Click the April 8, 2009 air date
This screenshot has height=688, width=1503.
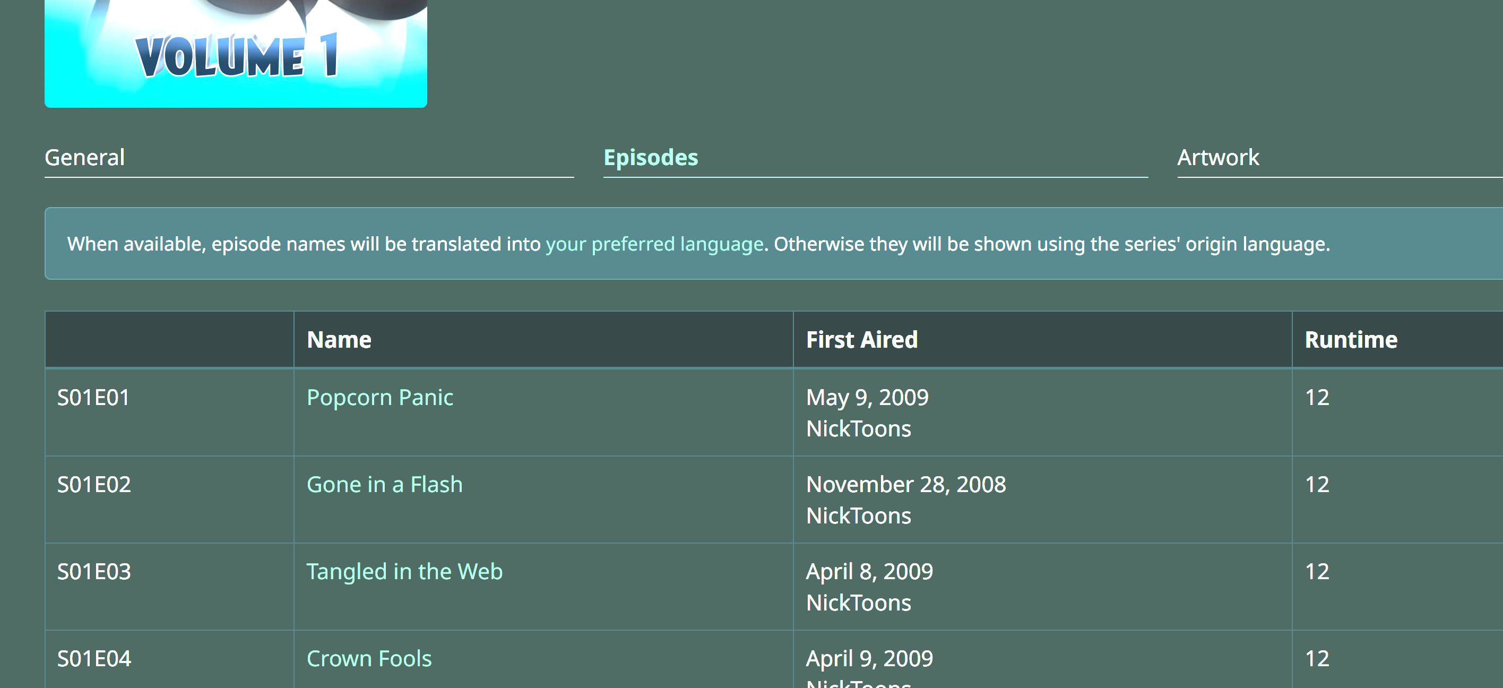click(869, 571)
